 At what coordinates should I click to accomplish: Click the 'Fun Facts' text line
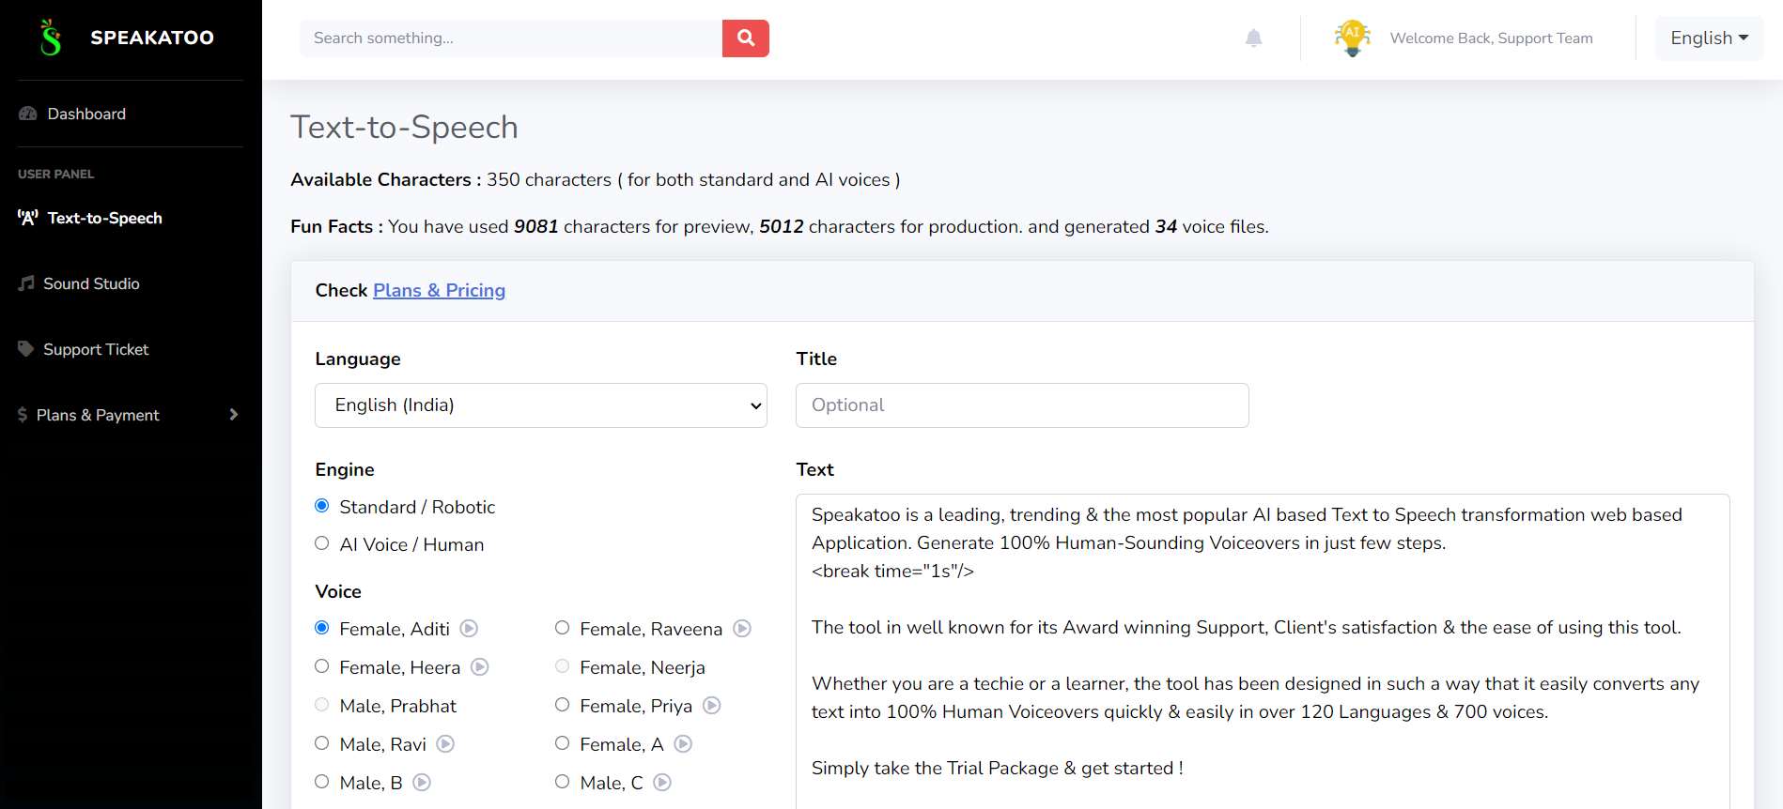(x=780, y=226)
